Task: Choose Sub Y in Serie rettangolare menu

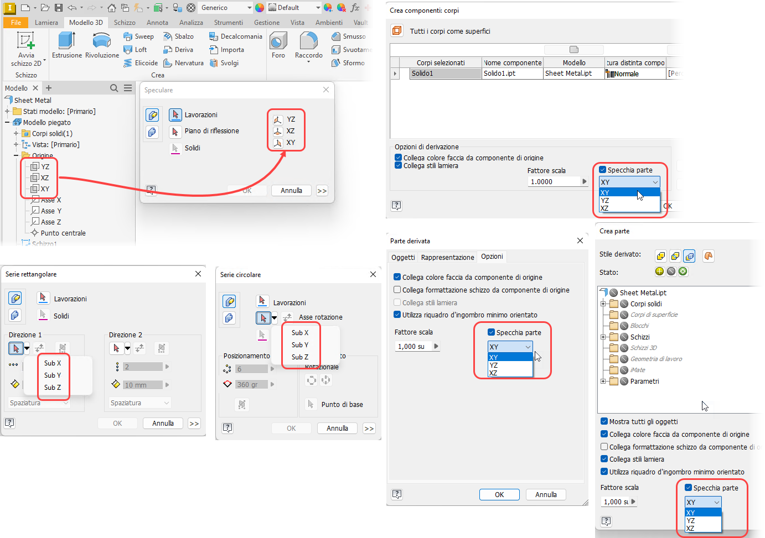Action: 53,375
